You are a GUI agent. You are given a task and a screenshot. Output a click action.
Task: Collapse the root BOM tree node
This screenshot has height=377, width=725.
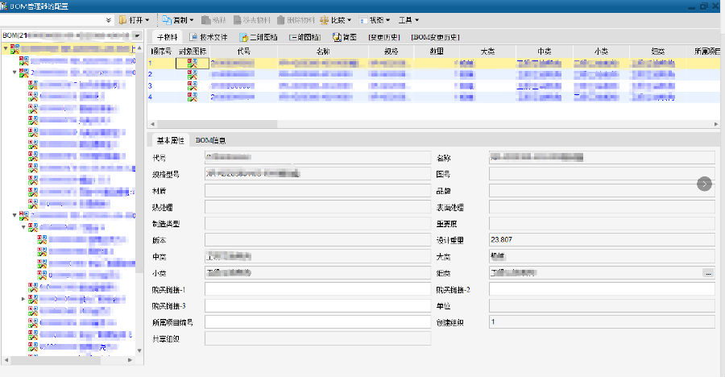(6, 49)
